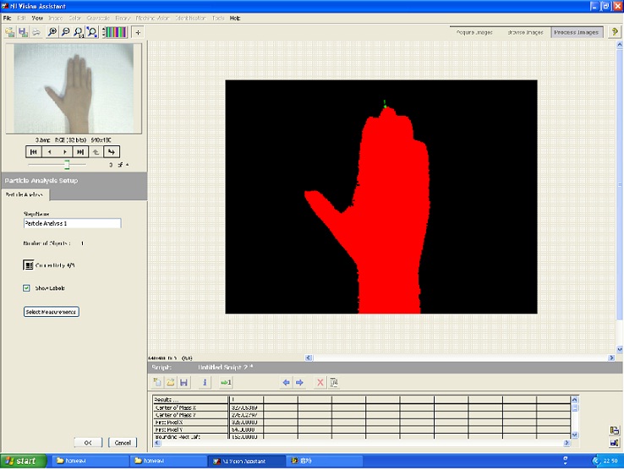This screenshot has width=624, height=470.
Task: Open the File menu
Action: tap(8, 18)
